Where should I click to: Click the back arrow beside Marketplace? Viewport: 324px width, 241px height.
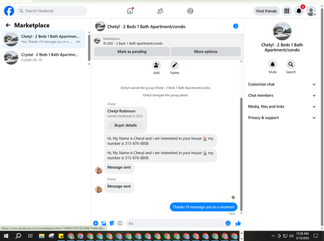pos(8,25)
